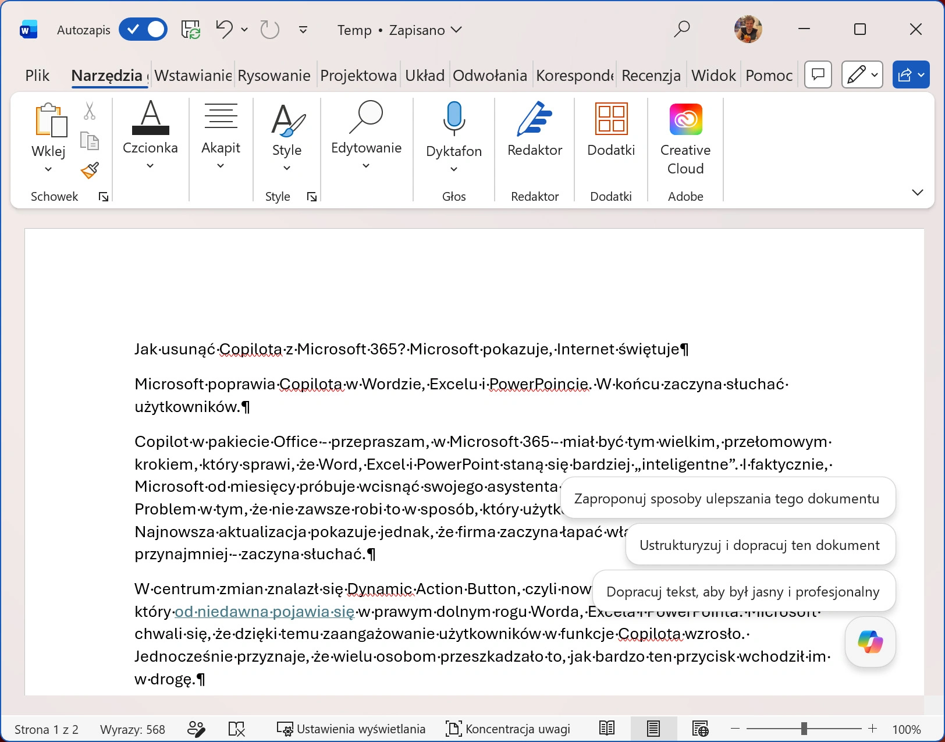Click the floating Copilot button
The height and width of the screenshot is (742, 945).
click(870, 642)
